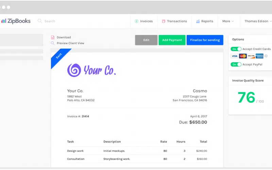Click the search magnifier icon
The width and height of the screenshot is (272, 170).
point(40,21)
